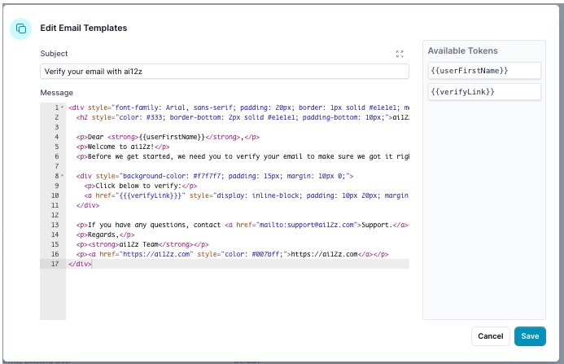Click the https://ai12z.com link code line
Screen dimensions: 564x364
[x=233, y=254]
